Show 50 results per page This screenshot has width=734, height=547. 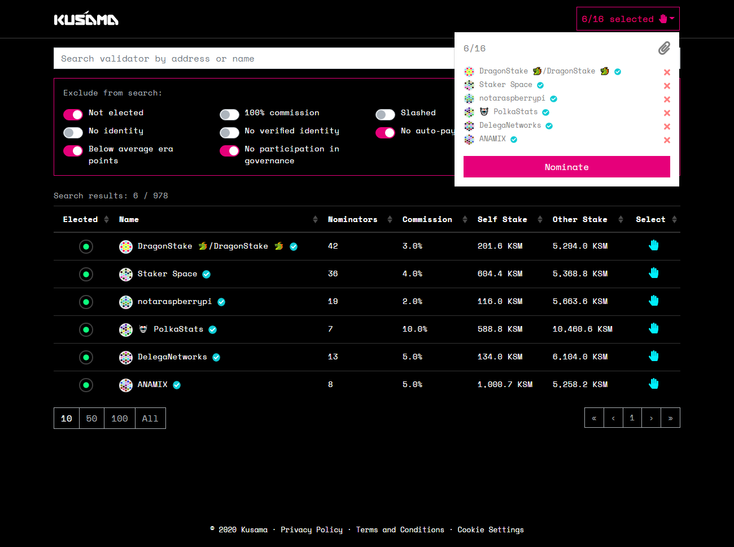coord(91,418)
